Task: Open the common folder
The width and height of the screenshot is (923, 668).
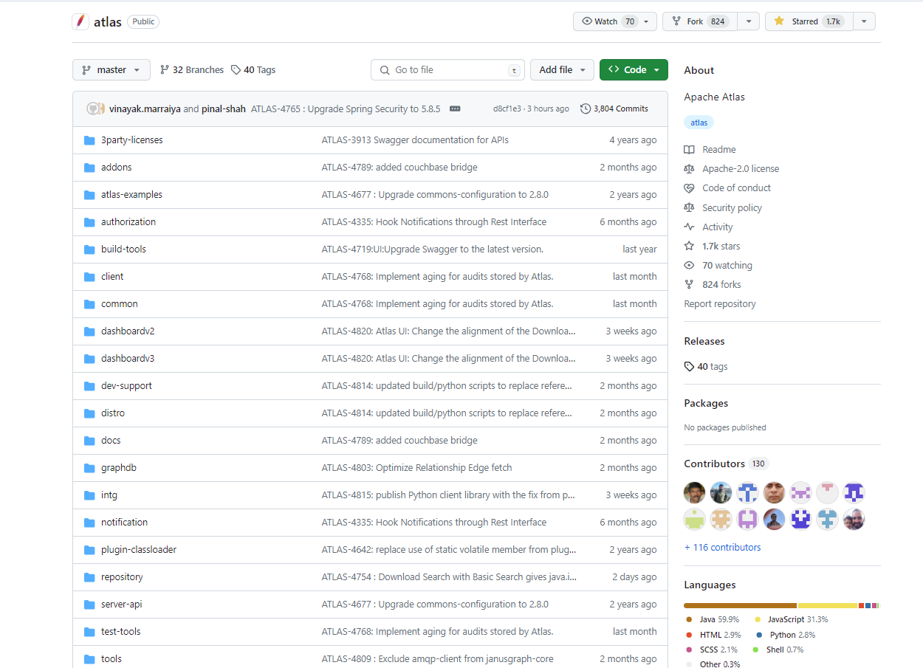Action: [x=120, y=304]
